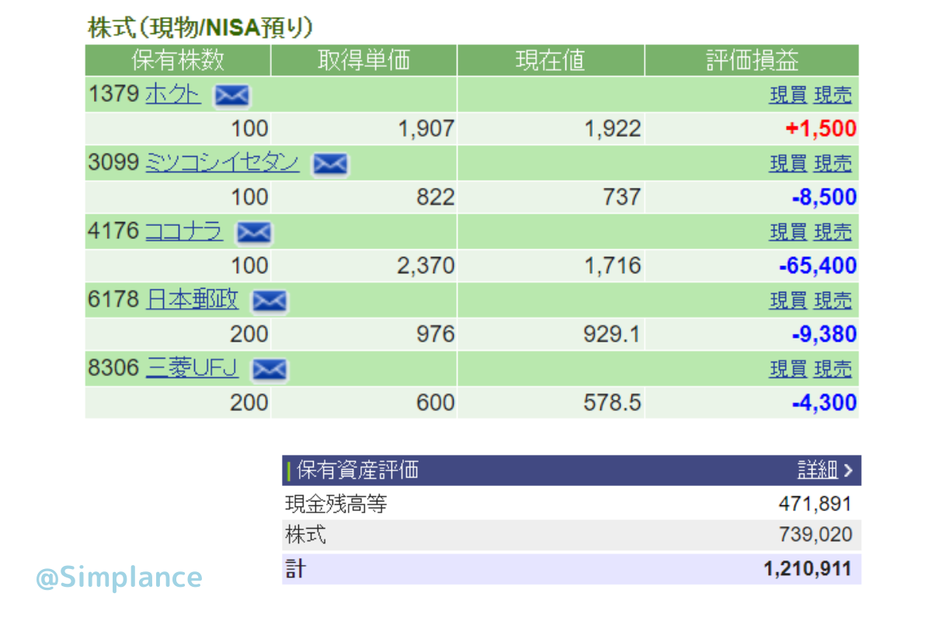932x621 pixels.
Task: Click the 保有資産評価 panel header
Action: pos(357,470)
